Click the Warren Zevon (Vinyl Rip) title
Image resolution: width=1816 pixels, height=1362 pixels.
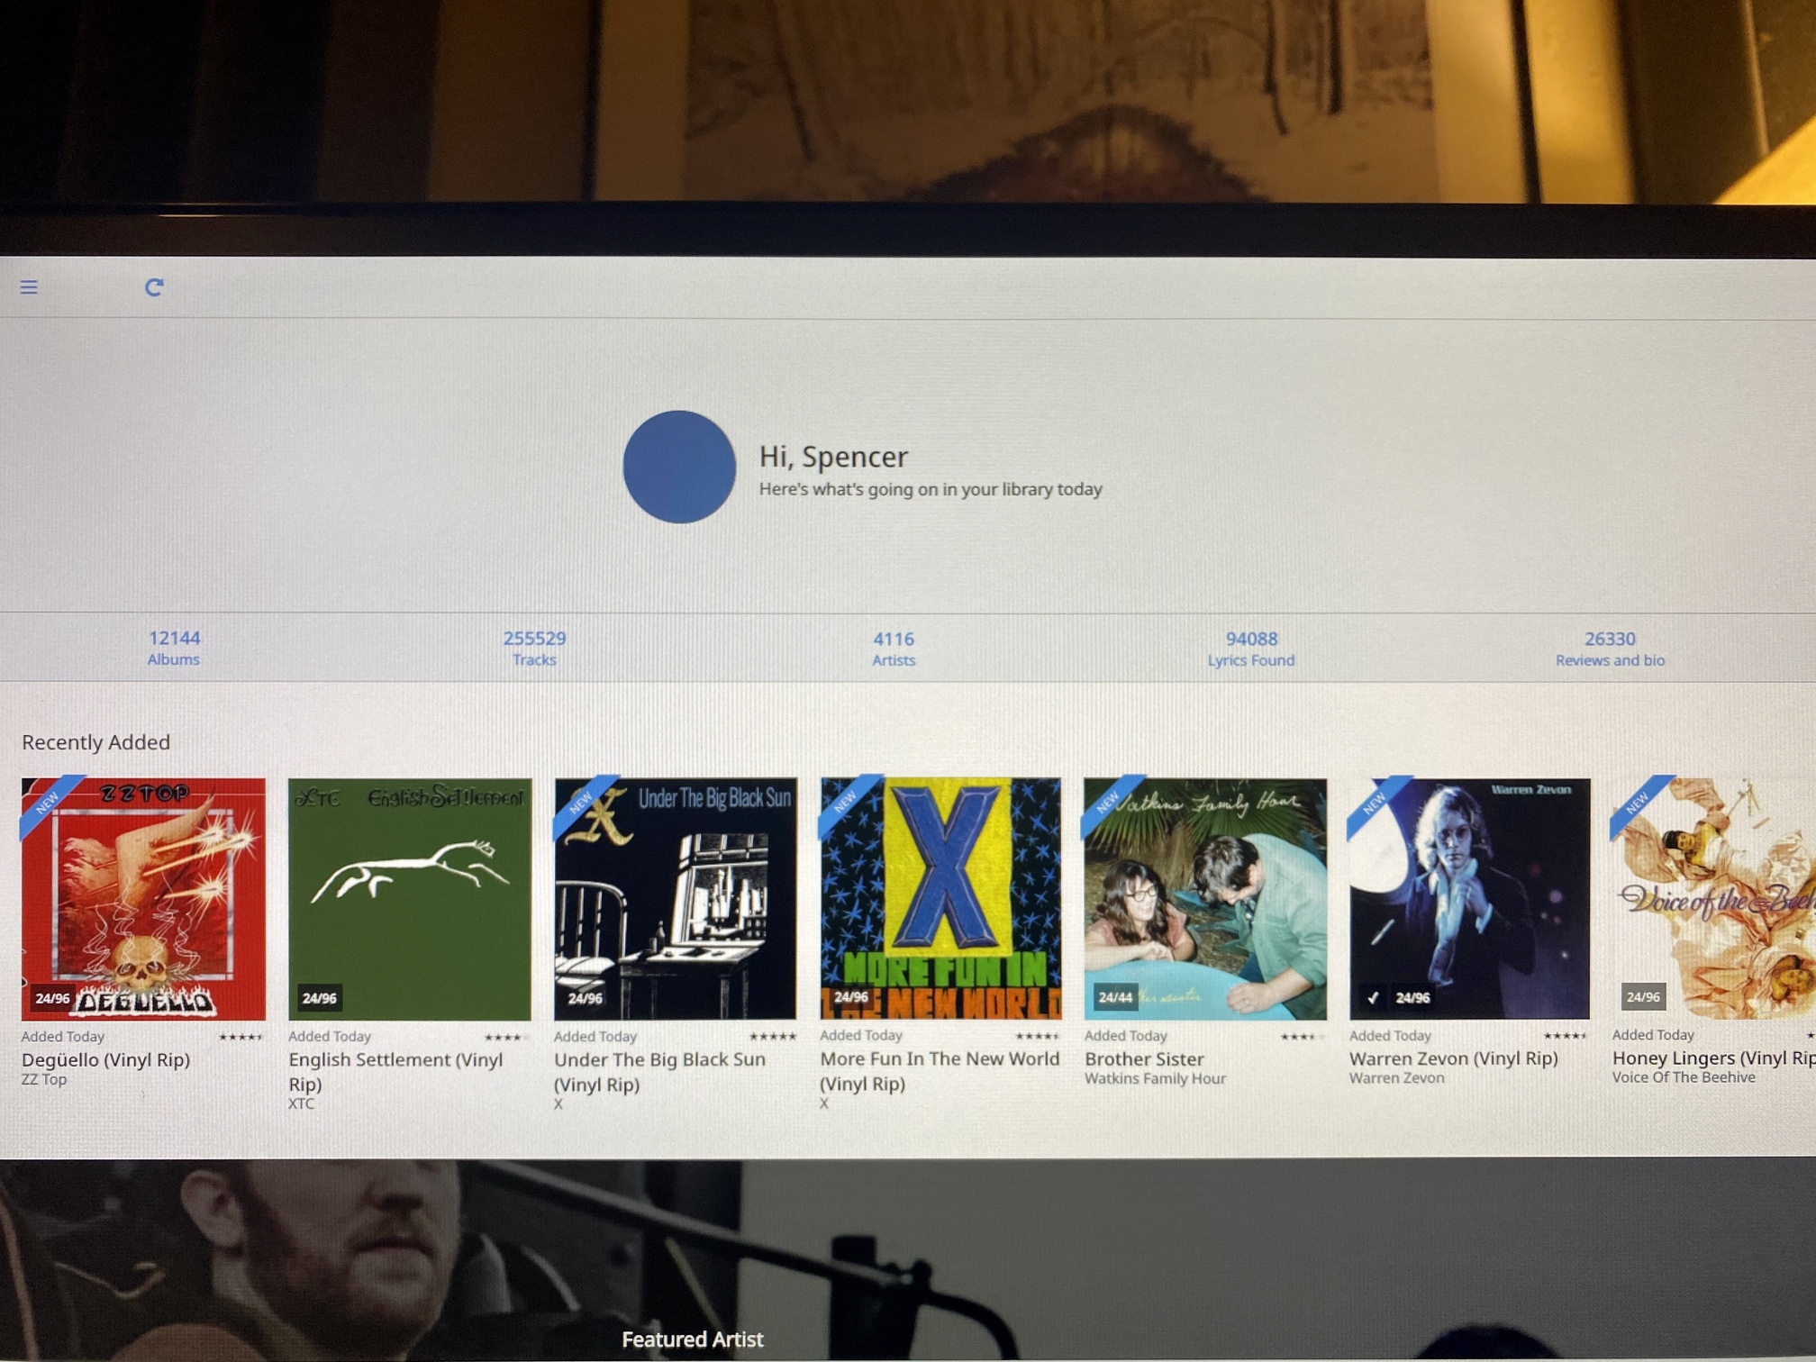tap(1453, 1058)
